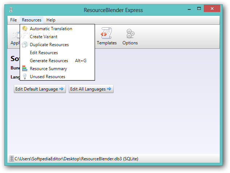Image resolution: width=230 pixels, height=173 pixels.
Task: Close the open Resources menu
Action: tap(32, 20)
